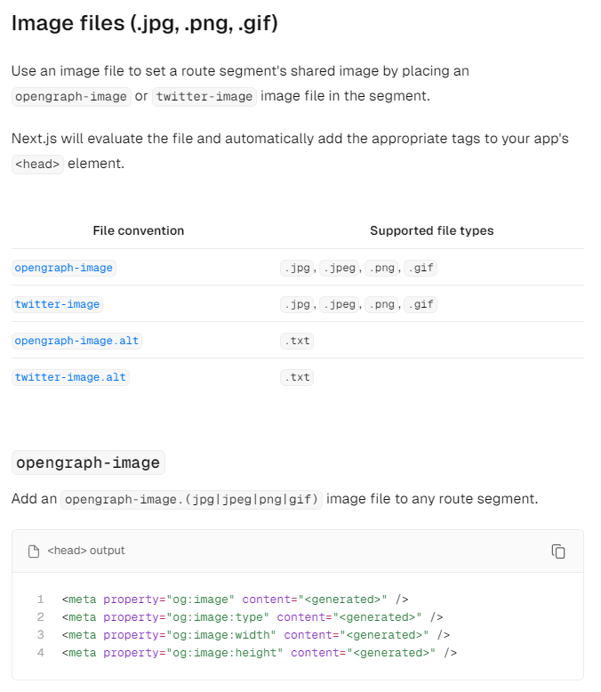Image resolution: width=601 pixels, height=692 pixels.
Task: Click the file icon beside head output
Action: [x=34, y=551]
